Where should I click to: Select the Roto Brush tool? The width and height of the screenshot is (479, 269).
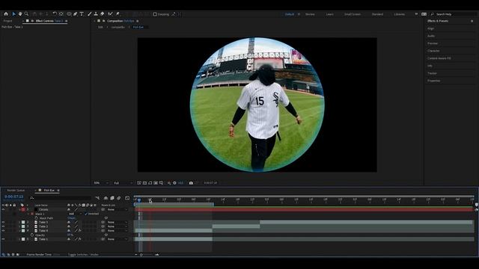point(110,14)
